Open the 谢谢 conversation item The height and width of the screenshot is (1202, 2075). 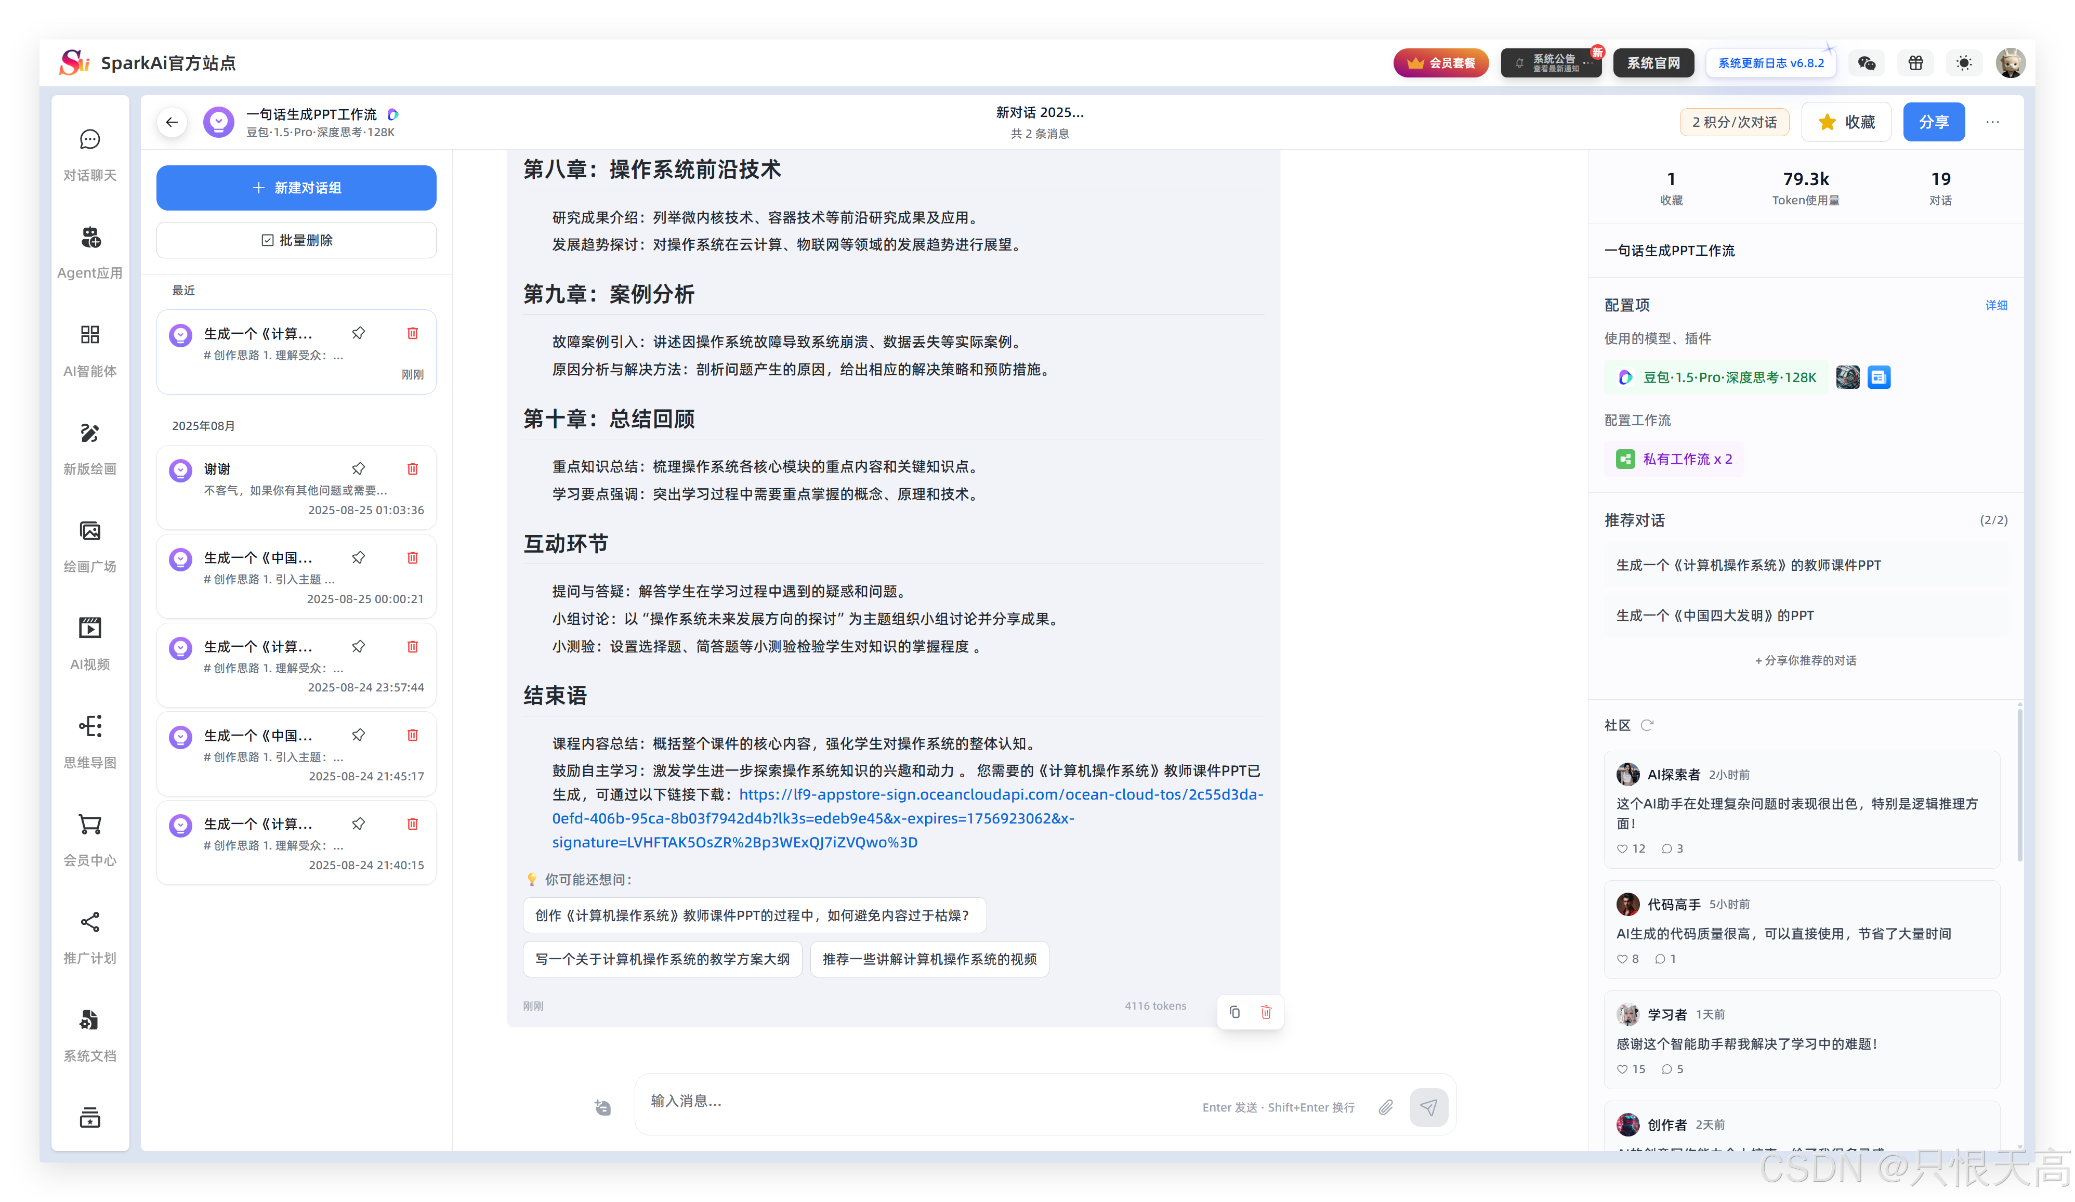[x=296, y=488]
